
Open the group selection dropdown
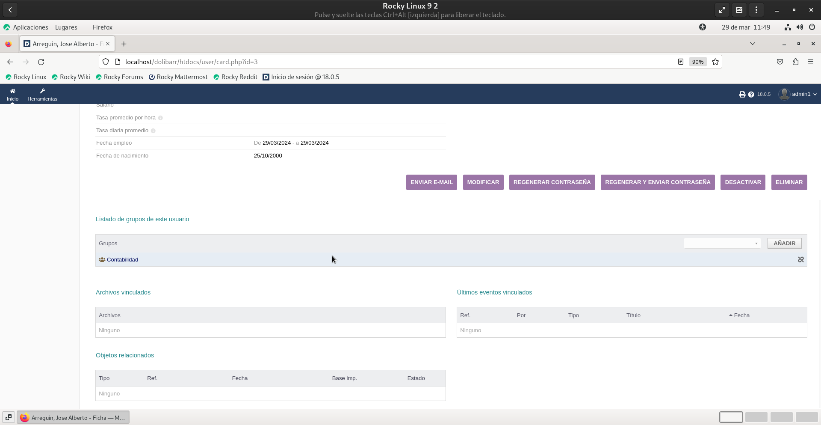point(722,244)
